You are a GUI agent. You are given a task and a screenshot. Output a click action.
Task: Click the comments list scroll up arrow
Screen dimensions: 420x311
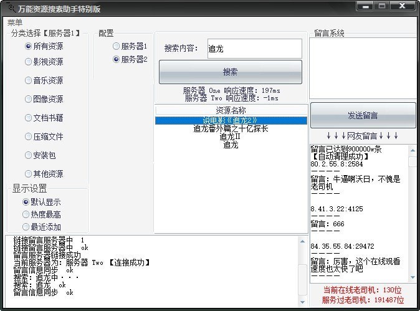413,150
